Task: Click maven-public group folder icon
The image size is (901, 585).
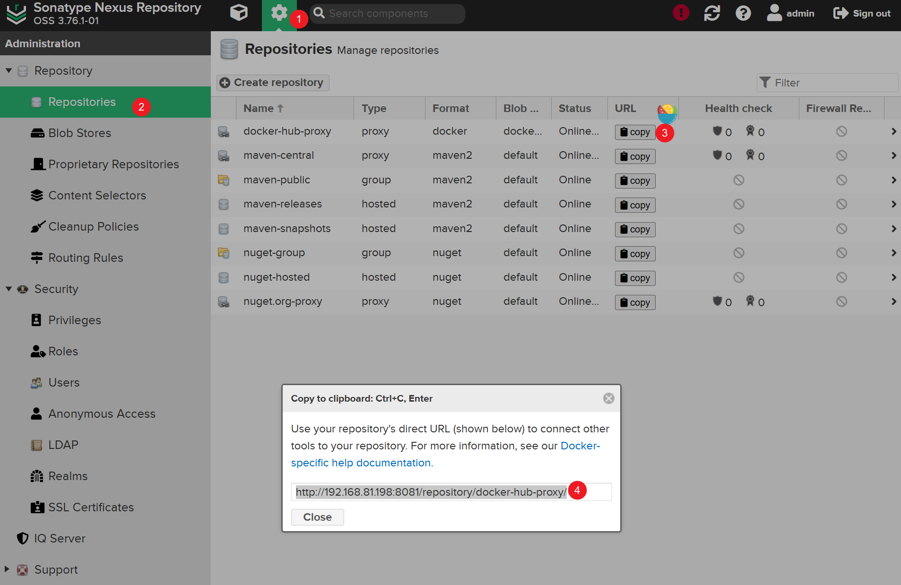Action: coord(224,180)
